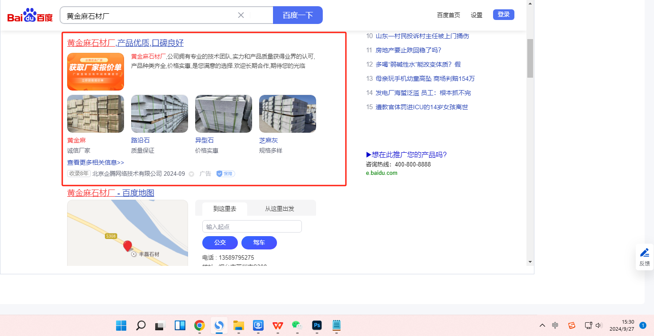Open WeChat from the taskbar
Screen dimensions: 654x336
297,326
